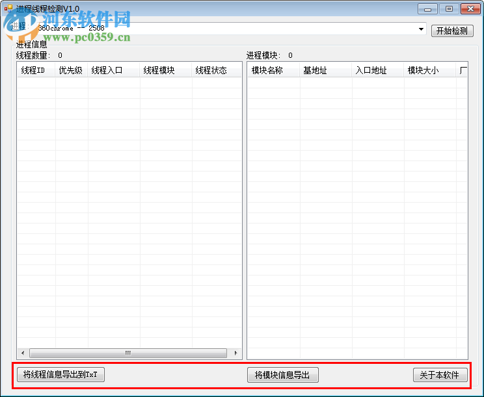This screenshot has height=397, width=484.
Task: Click the 线程模块 column header
Action: 166,70
